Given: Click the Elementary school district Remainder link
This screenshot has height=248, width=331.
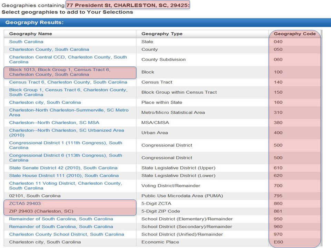Looking at the screenshot, I should 61,219.
